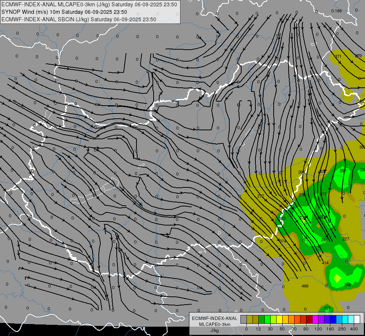Click the map value 294
The image size is (365, 336).
pos(302,172)
